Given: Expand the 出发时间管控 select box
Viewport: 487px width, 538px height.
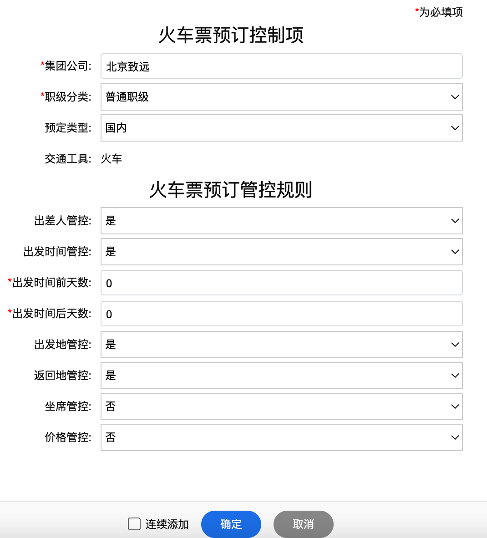Looking at the screenshot, I should [281, 252].
